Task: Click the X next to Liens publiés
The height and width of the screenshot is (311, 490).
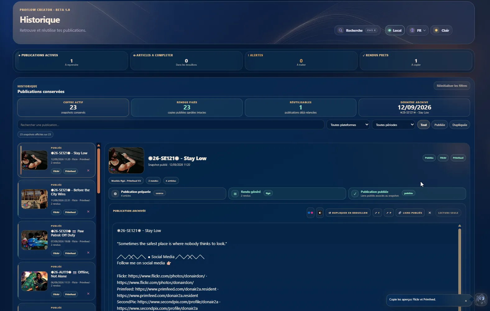Action: pyautogui.click(x=430, y=213)
